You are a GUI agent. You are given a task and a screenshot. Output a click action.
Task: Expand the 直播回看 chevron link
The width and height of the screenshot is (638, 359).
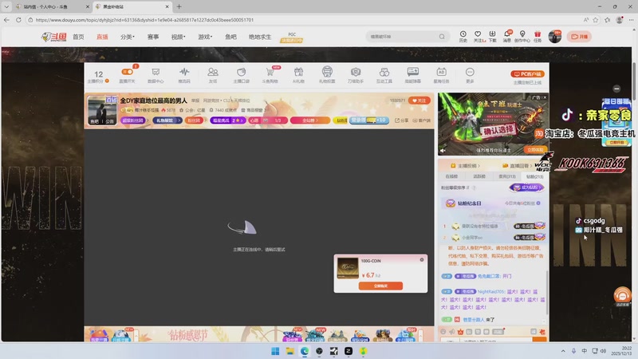point(518,166)
